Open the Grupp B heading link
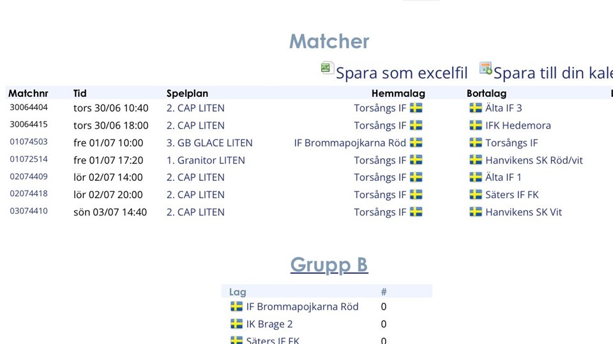The height and width of the screenshot is (344, 613). [x=329, y=264]
